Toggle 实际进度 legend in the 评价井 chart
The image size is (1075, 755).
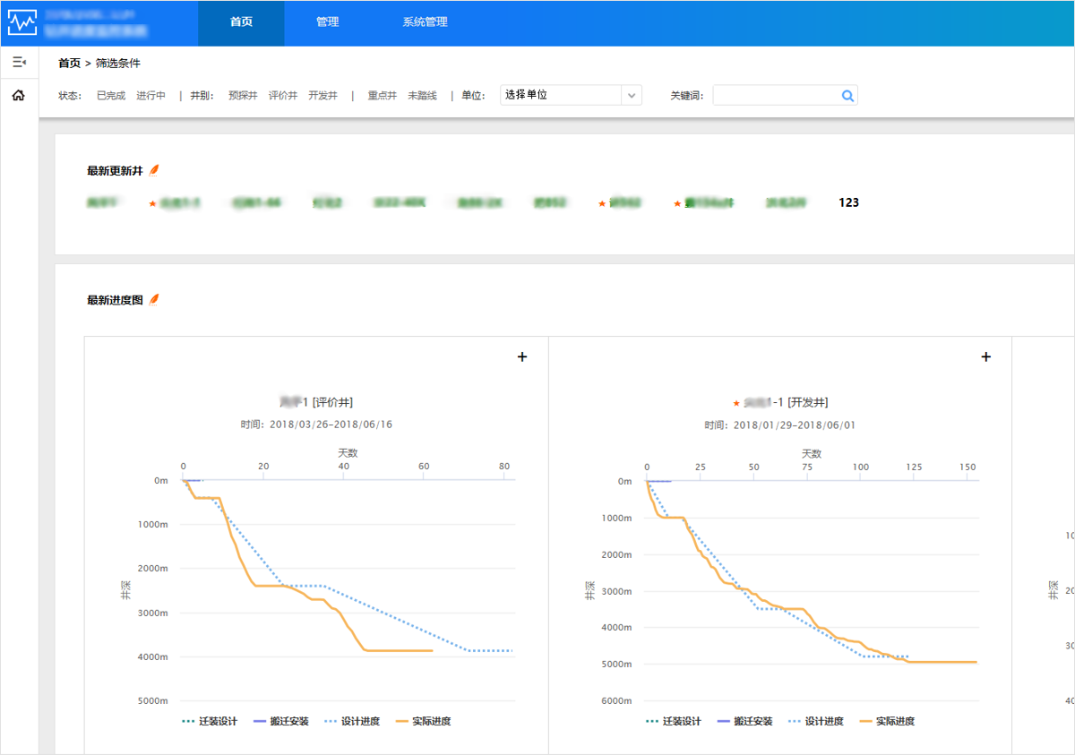pos(423,721)
